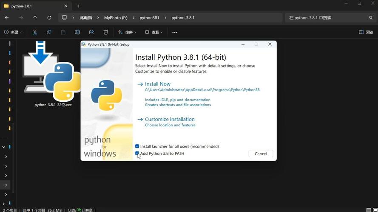378x212 pixels.
Task: Toggle Add Python 3.8 to PATH checkbox
Action: coord(137,153)
